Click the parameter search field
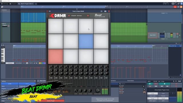Image resolution: width=183 pixels, height=103 pixels. 132,84
